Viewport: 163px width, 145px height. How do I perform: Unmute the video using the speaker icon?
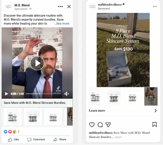[67, 94]
